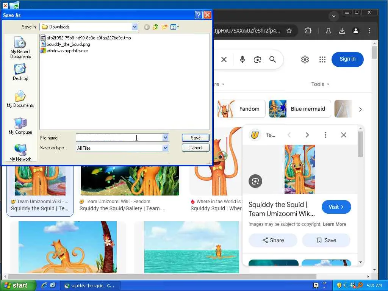Switch to squiddy the squid taskbar item
Image resolution: width=388 pixels, height=291 pixels.
pyautogui.click(x=90, y=286)
